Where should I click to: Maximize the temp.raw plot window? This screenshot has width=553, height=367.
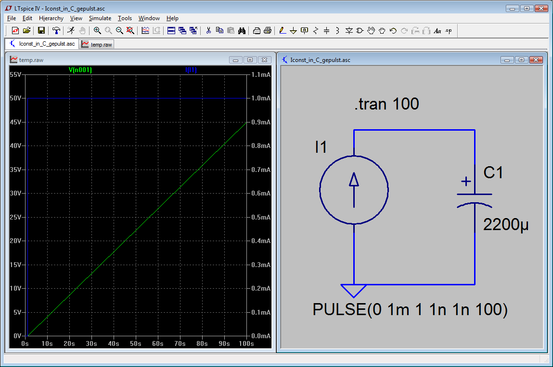250,60
